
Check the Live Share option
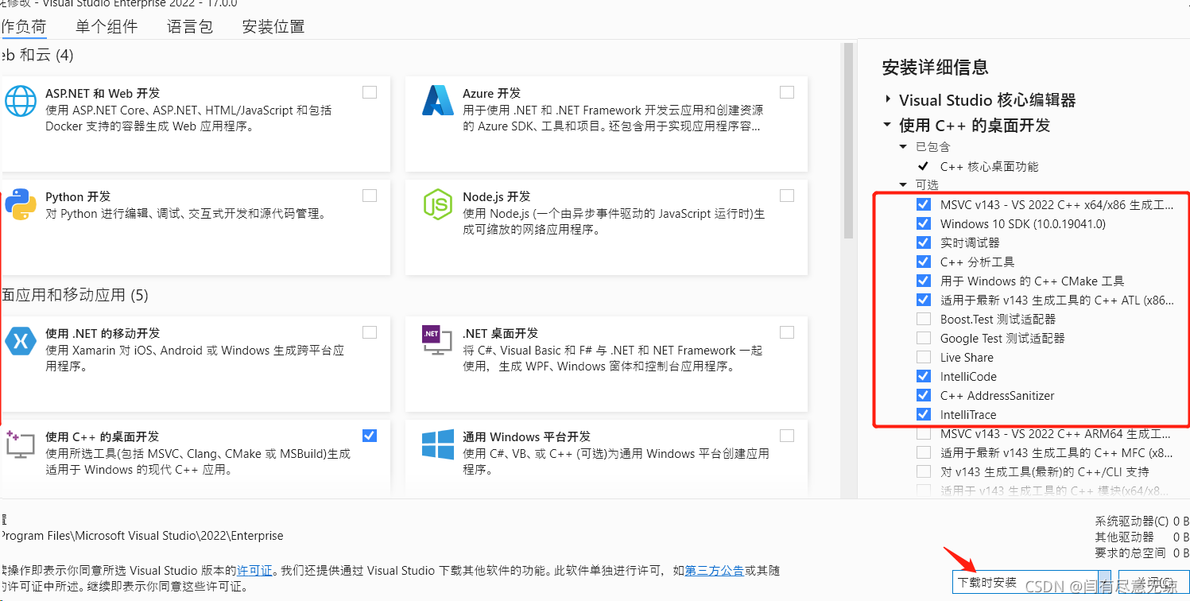[x=923, y=357]
